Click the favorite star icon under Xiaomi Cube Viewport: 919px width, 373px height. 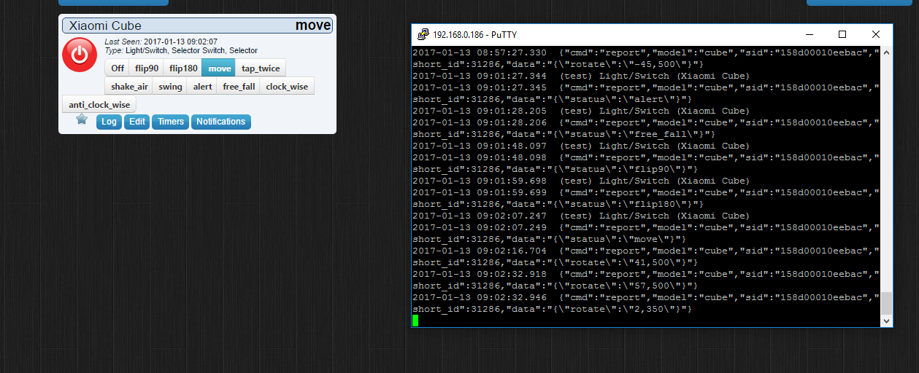coord(82,119)
